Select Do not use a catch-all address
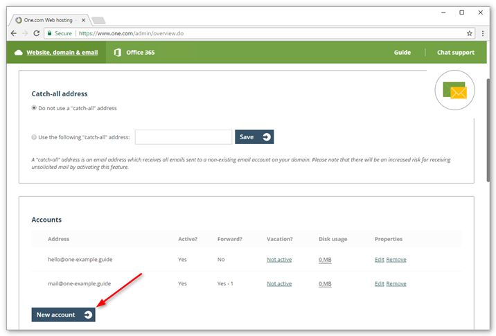496x336 pixels. click(34, 108)
